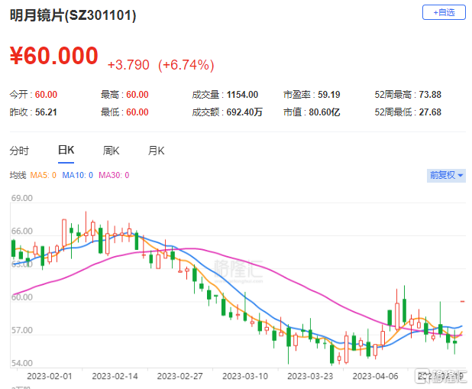Open the 周K weekly chart tab

(x=111, y=151)
